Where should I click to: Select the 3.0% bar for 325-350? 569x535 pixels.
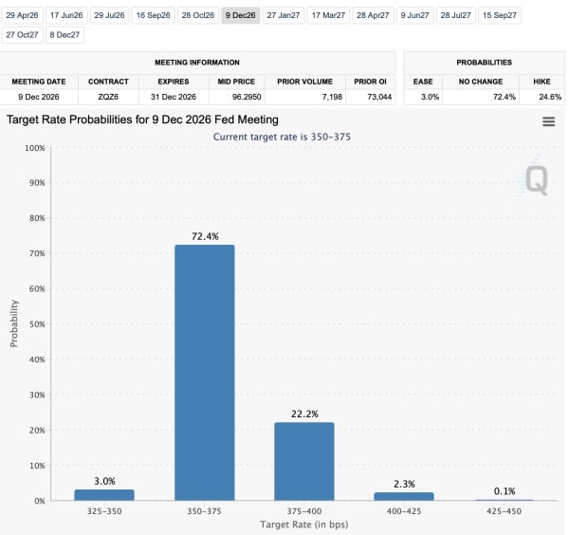pyautogui.click(x=104, y=495)
